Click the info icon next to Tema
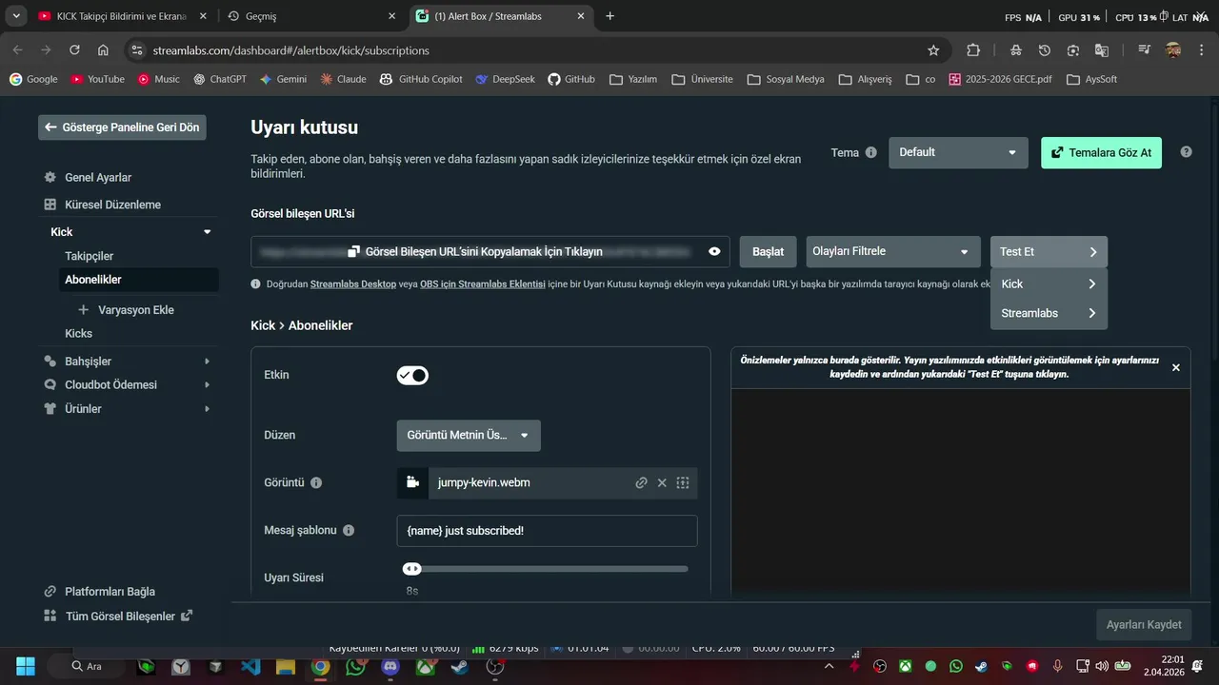1219x685 pixels. pyautogui.click(x=870, y=152)
